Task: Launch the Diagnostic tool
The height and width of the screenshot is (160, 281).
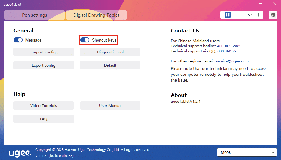Action: click(110, 52)
